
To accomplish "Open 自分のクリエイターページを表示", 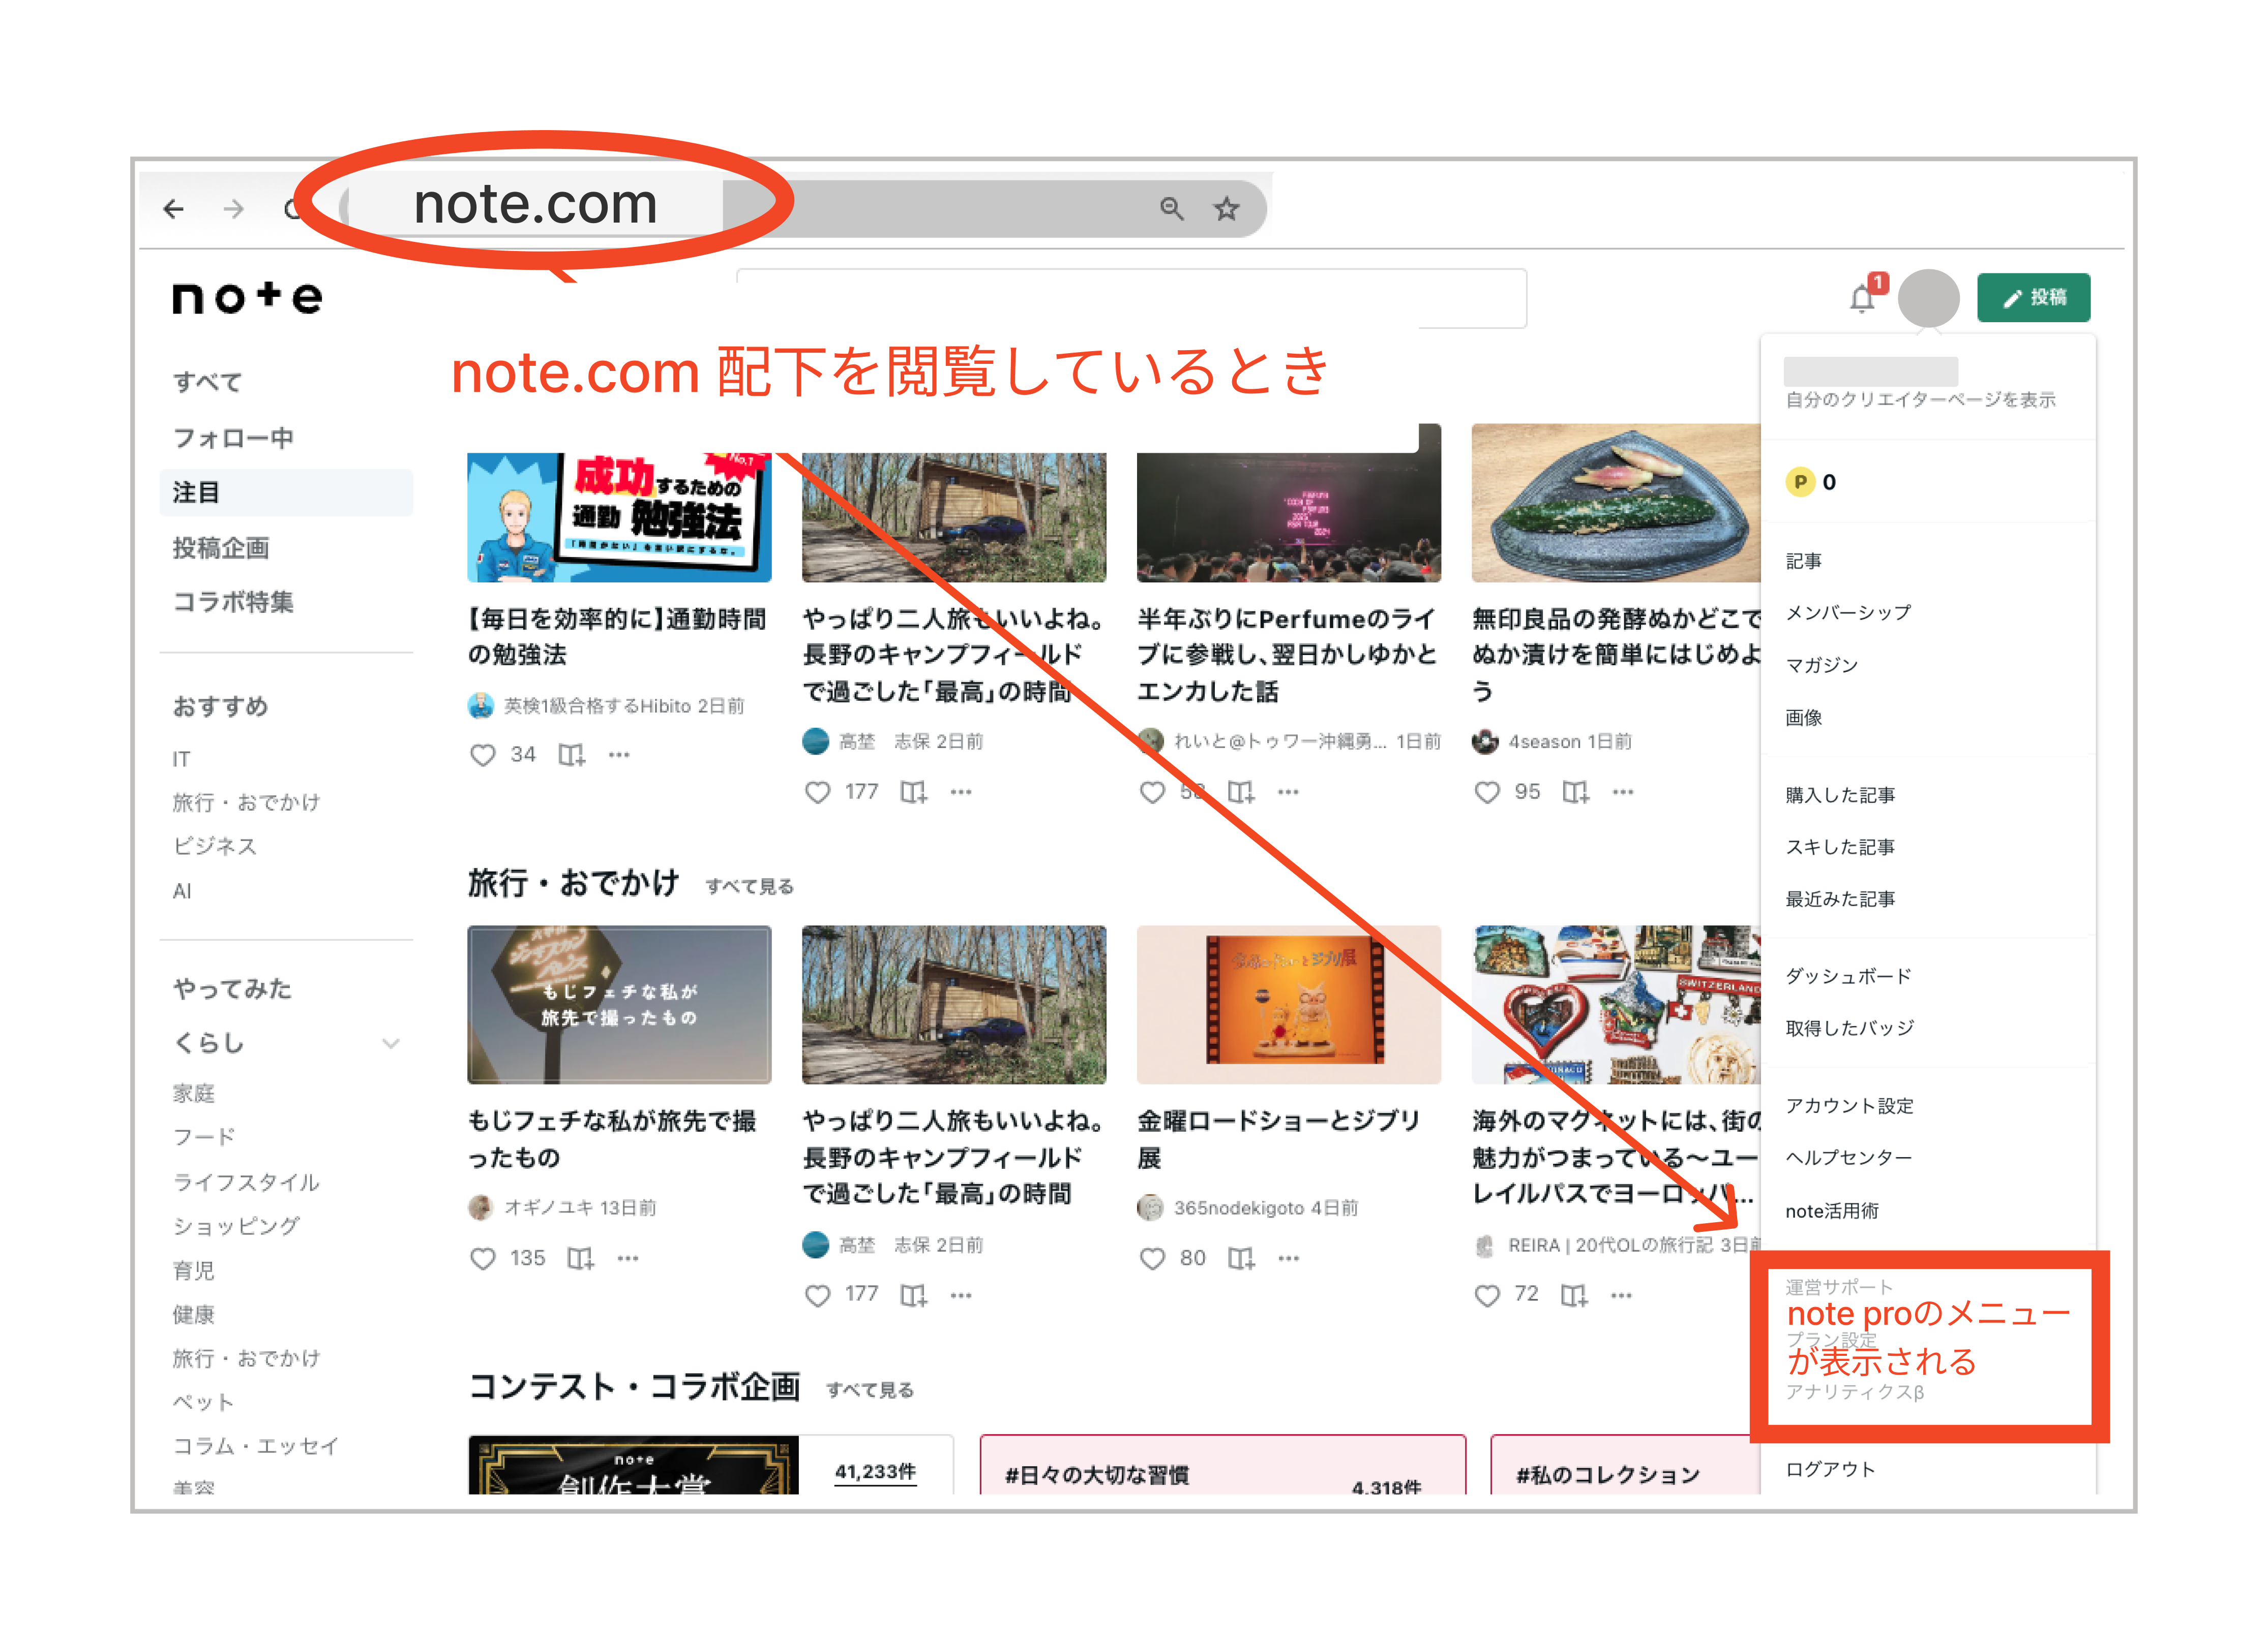I will coord(1920,400).
